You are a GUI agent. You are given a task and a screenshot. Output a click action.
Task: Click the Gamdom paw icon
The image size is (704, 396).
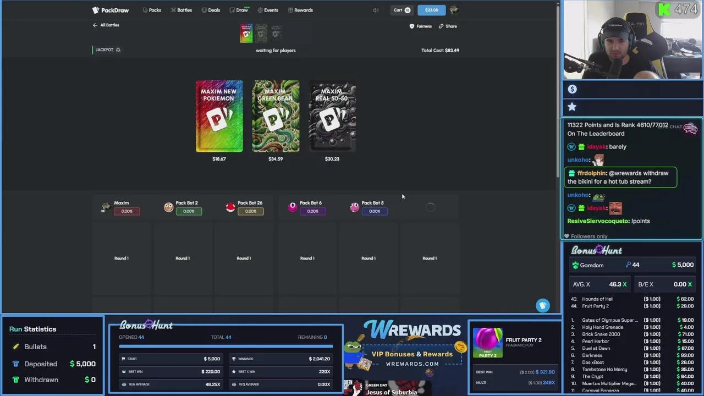575,265
